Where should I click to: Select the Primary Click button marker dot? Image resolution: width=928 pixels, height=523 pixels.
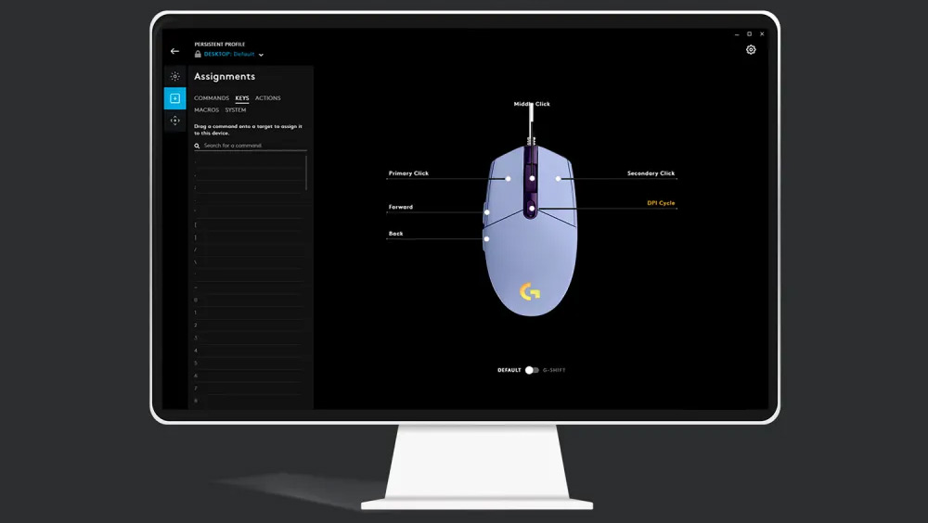[508, 179]
